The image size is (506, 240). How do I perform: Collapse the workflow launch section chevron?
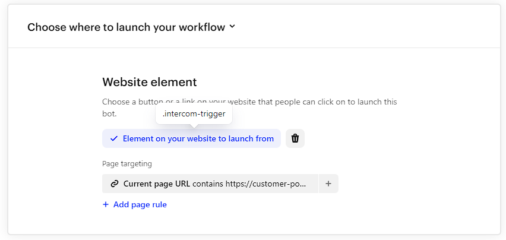coord(232,27)
